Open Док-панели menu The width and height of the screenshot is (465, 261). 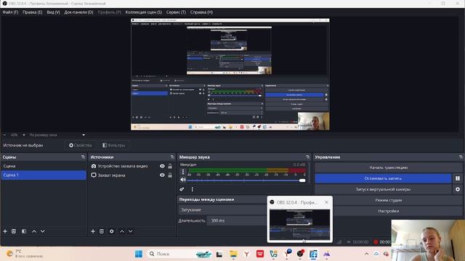(78, 12)
